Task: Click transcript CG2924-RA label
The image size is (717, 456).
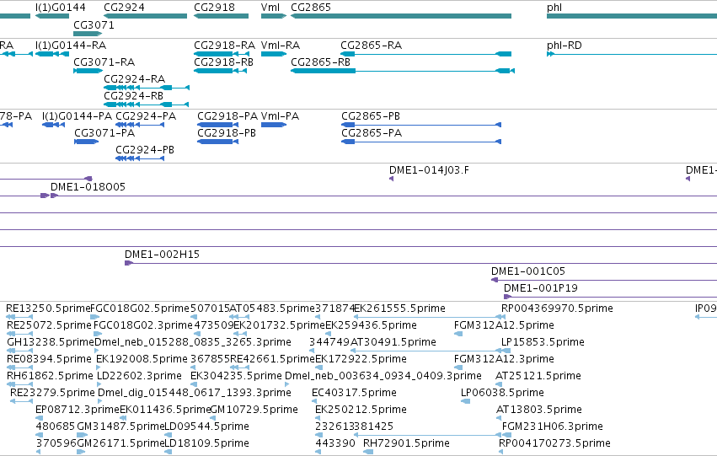Action: [135, 79]
